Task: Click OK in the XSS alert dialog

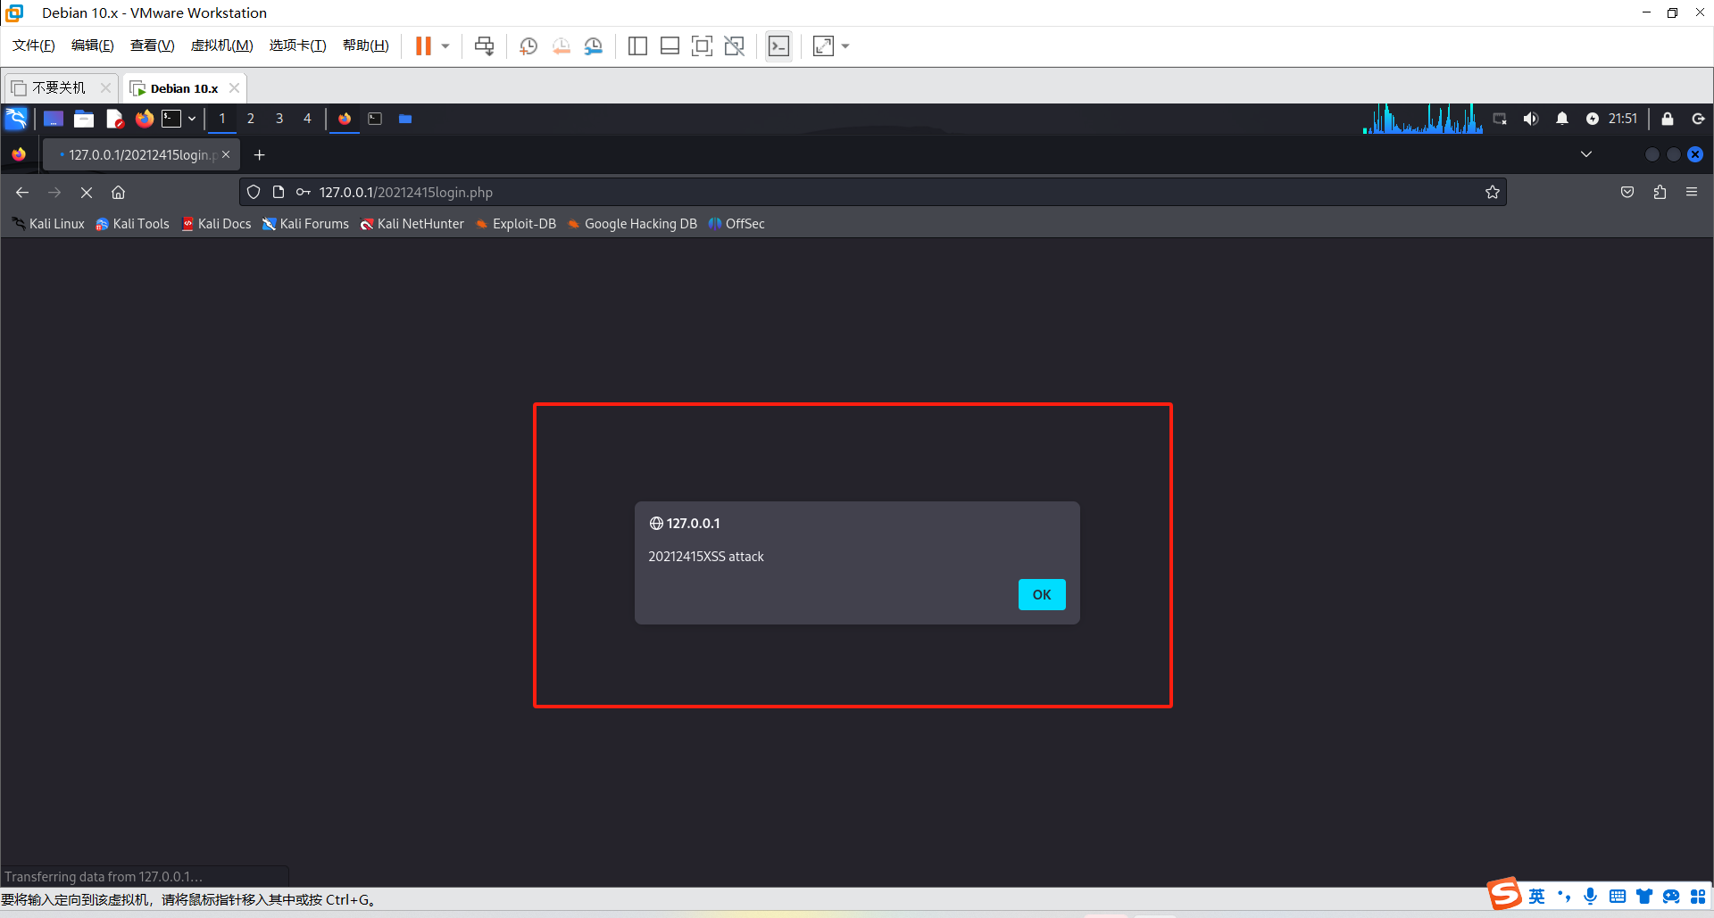Action: tap(1041, 594)
